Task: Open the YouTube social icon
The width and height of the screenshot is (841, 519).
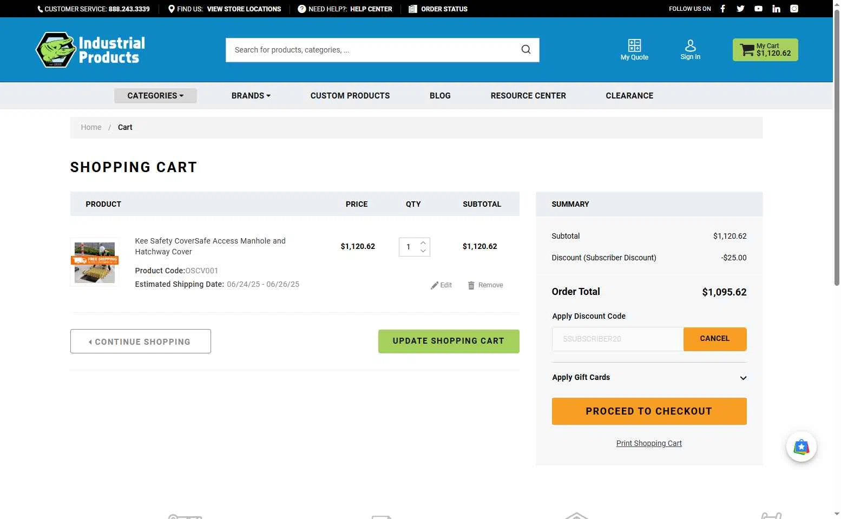Action: (x=758, y=9)
